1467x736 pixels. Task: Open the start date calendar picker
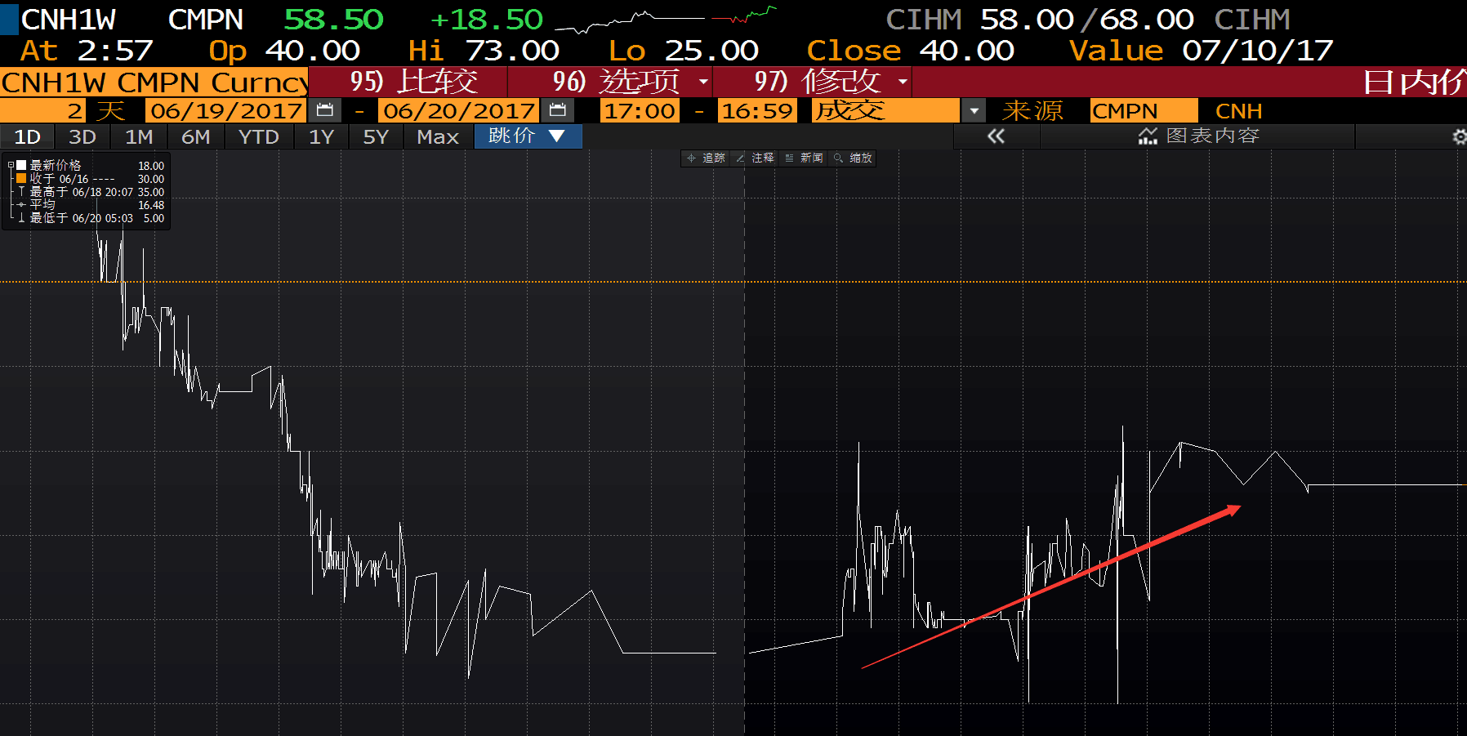pos(324,110)
